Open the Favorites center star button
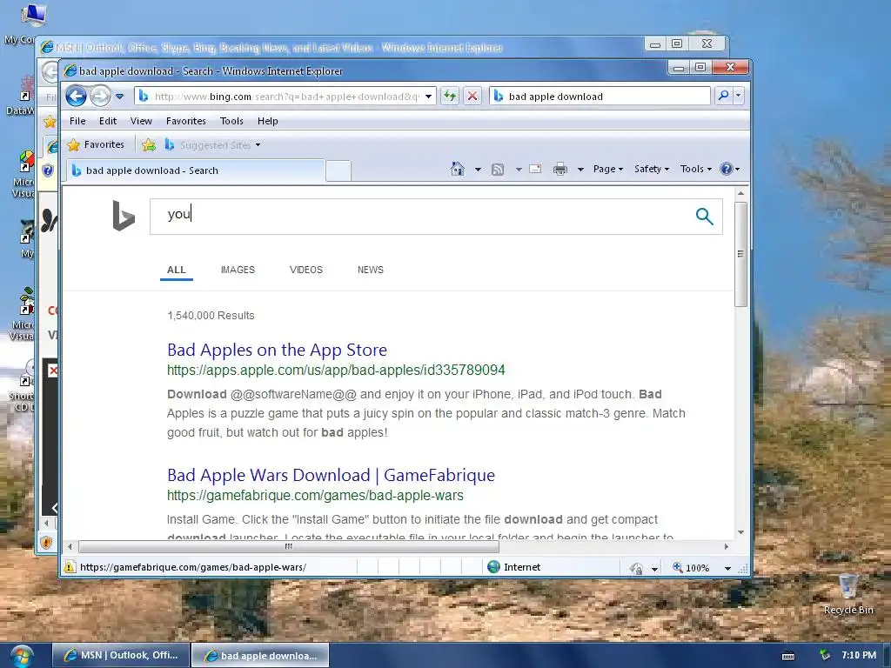 pyautogui.click(x=96, y=145)
